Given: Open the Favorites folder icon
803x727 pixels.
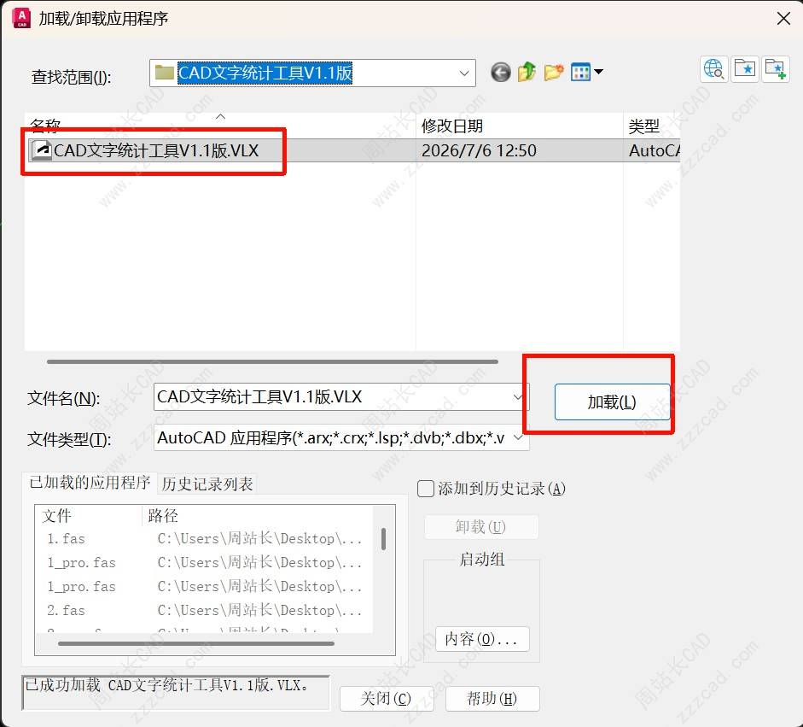Looking at the screenshot, I should point(745,68).
